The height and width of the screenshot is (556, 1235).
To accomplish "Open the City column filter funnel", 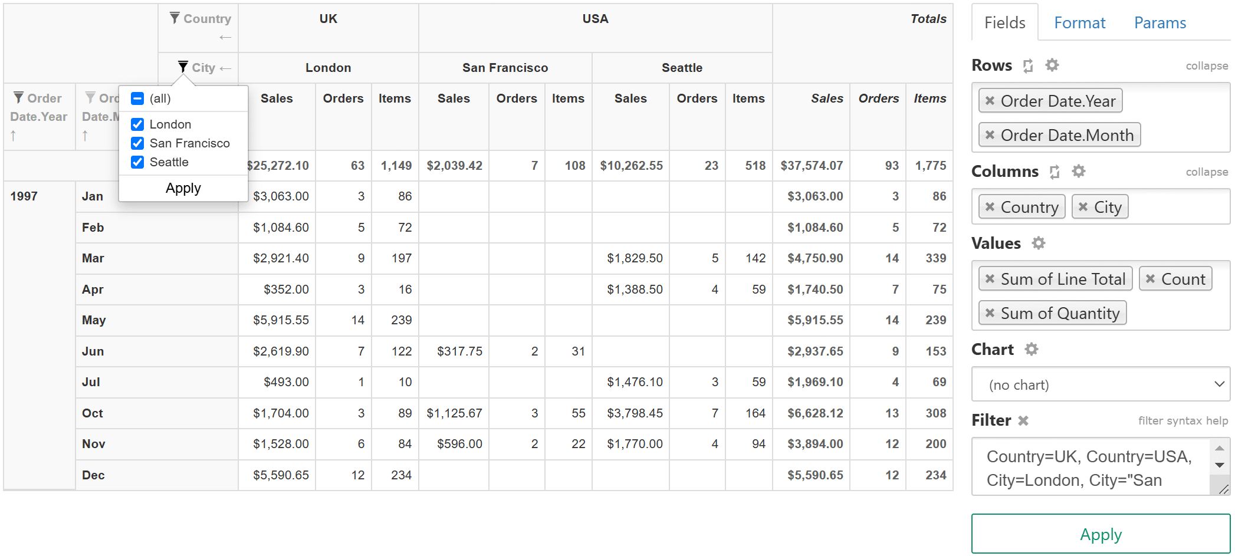I will [x=183, y=67].
